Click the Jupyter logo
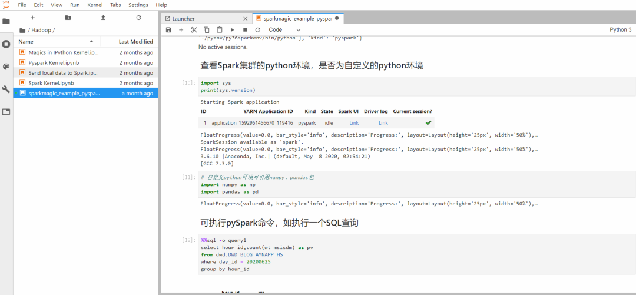Viewport: 636px width, 295px height. 6,4
